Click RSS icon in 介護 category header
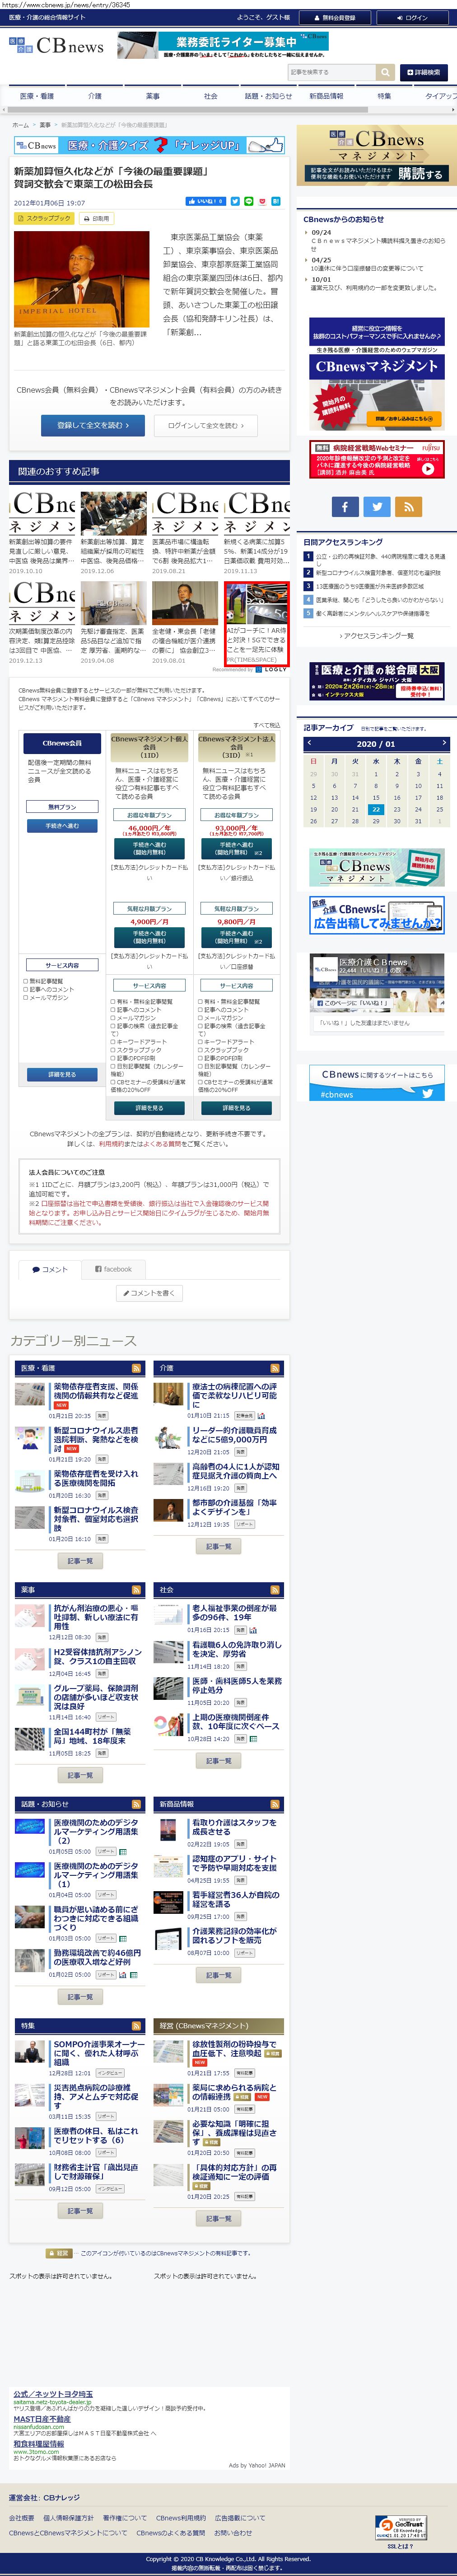The image size is (457, 2576). 275,1368
